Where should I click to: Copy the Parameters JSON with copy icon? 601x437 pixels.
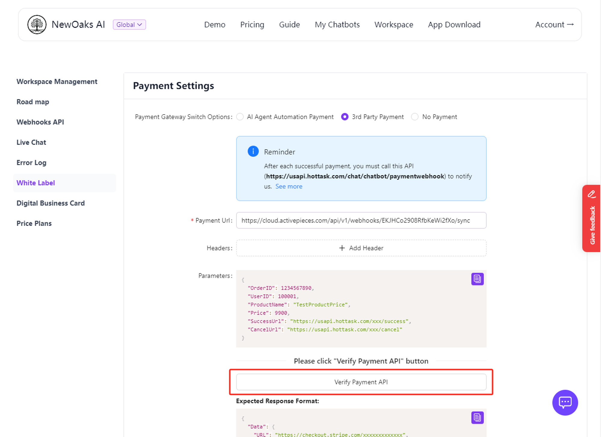click(477, 279)
